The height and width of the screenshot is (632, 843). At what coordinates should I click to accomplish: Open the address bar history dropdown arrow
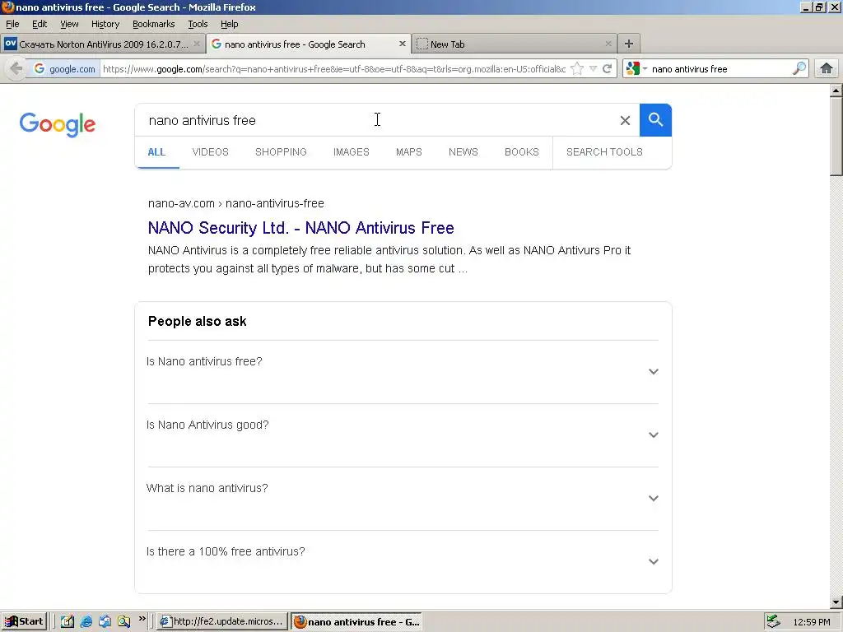coord(593,68)
